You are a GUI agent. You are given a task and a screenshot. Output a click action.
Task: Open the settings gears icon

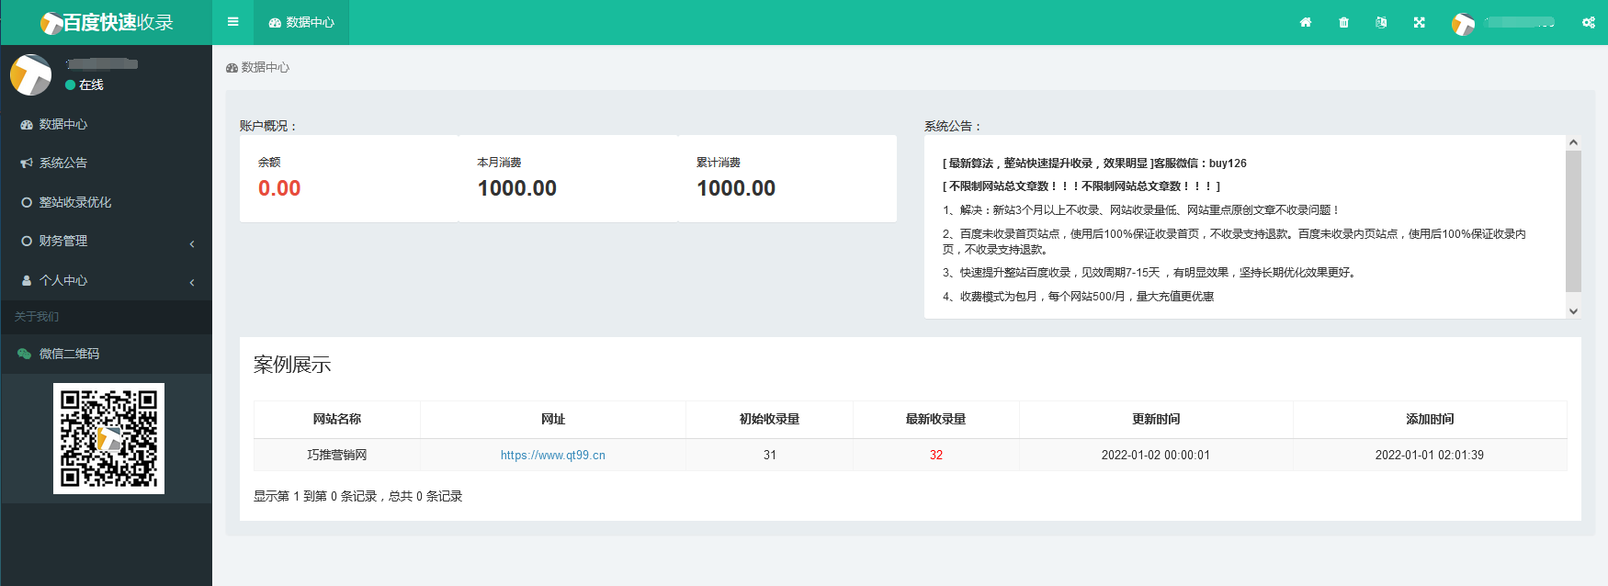1589,22
